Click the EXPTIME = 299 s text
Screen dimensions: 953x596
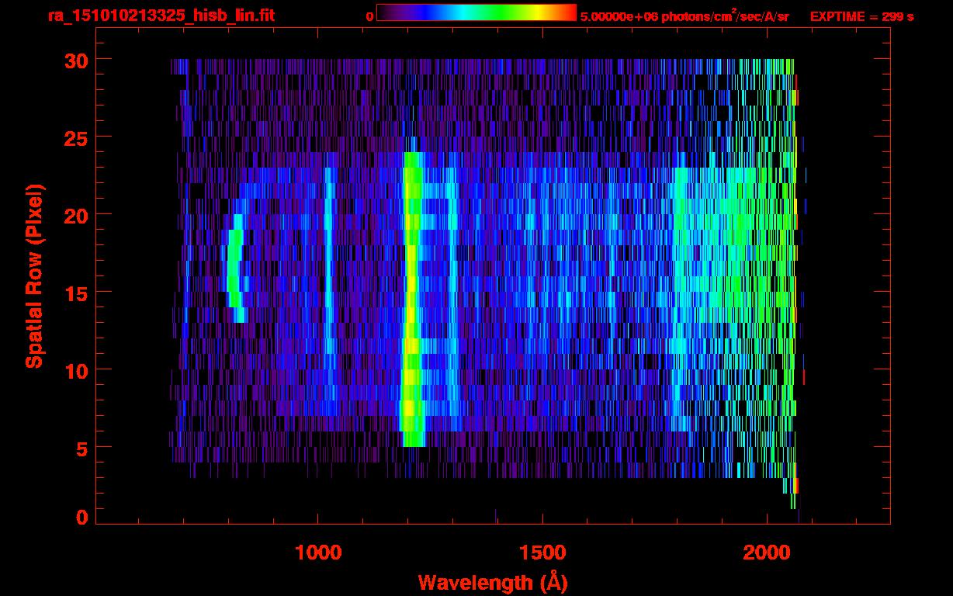[861, 16]
